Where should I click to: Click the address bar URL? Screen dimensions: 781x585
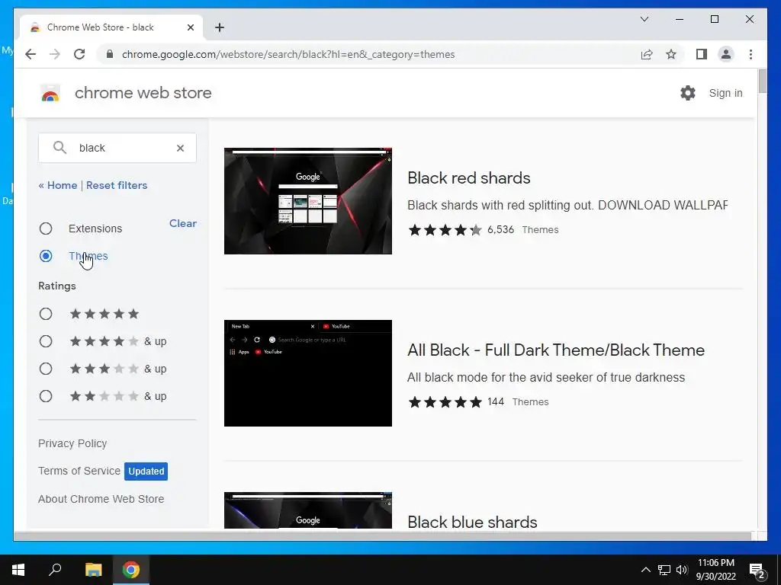click(288, 54)
